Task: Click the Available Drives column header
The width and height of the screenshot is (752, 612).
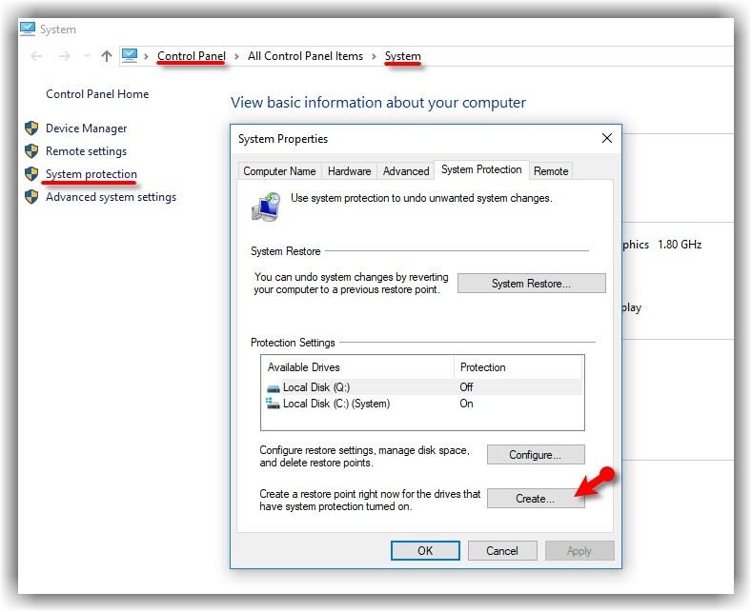Action: tap(357, 367)
